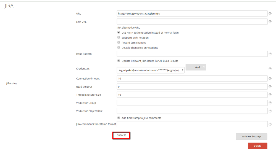Image resolution: width=276 pixels, height=151 pixels.
Task: Click the JIRA comments timestamp format field
Action: click(192, 124)
